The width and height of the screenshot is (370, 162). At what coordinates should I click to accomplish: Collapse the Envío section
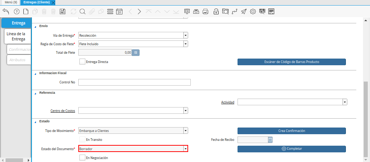click(35, 26)
